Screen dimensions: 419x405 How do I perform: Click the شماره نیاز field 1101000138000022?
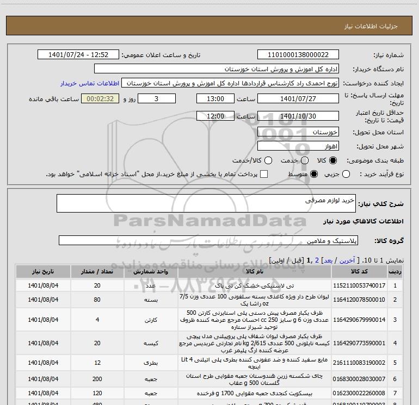point(298,55)
